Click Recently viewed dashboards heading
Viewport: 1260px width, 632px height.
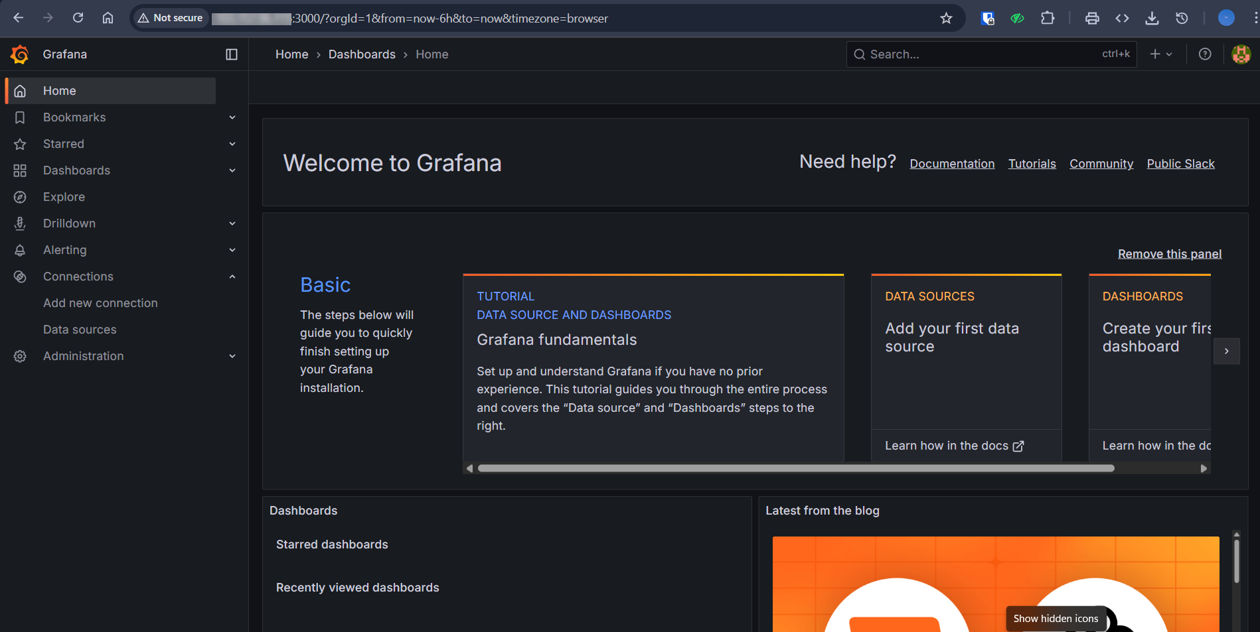pos(357,588)
